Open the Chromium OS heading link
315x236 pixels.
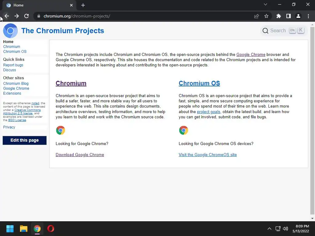[199, 83]
